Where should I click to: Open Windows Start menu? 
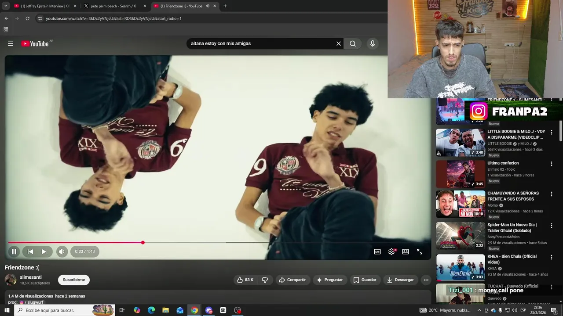[7, 310]
